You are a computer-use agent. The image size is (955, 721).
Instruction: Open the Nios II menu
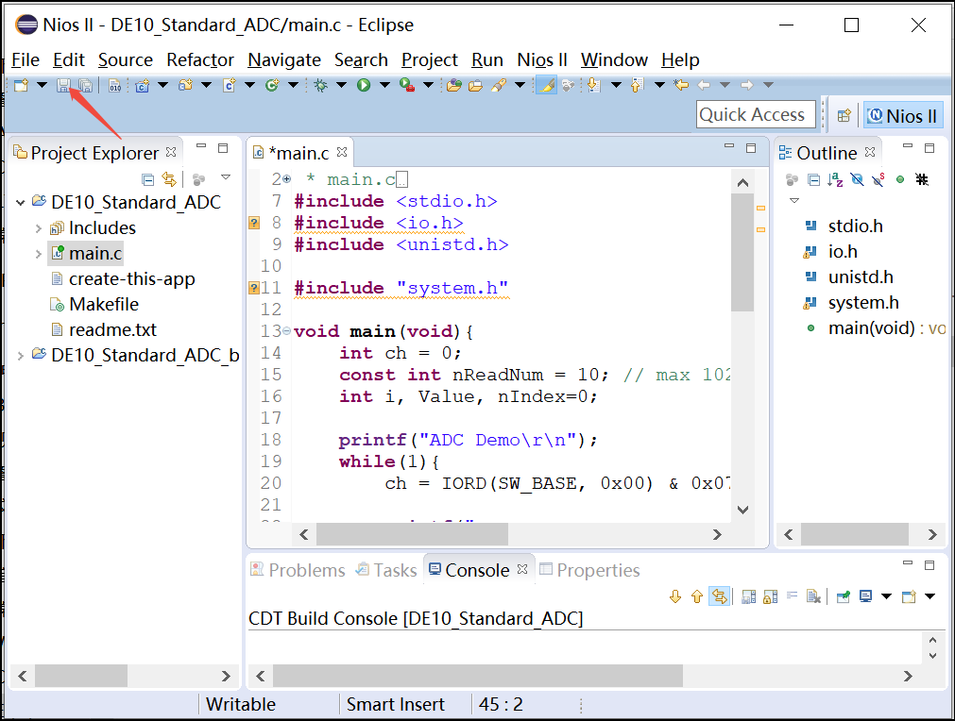pos(542,59)
